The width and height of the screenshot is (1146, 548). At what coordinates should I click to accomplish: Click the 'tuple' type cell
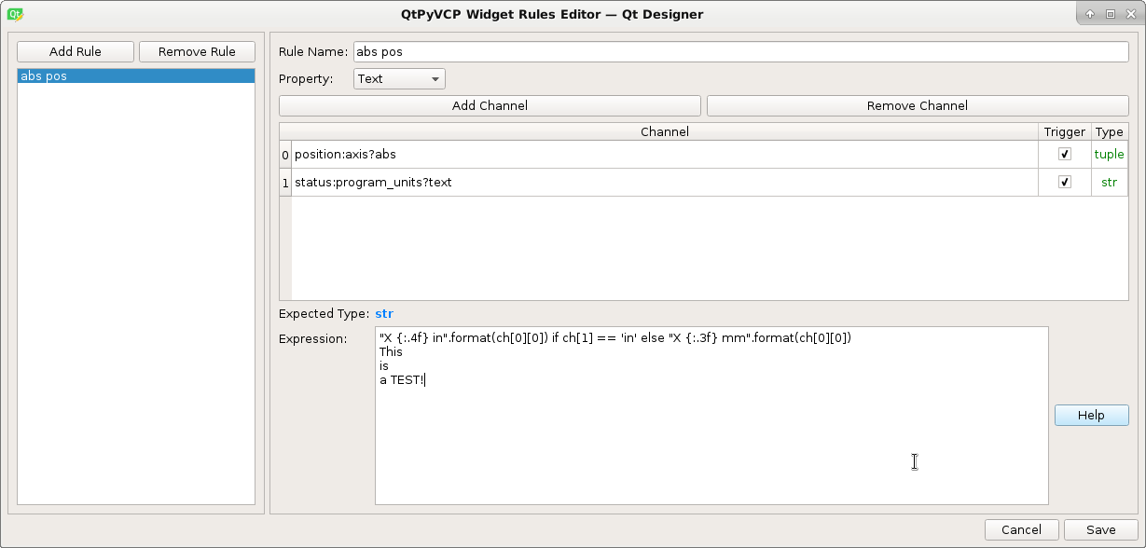point(1110,154)
